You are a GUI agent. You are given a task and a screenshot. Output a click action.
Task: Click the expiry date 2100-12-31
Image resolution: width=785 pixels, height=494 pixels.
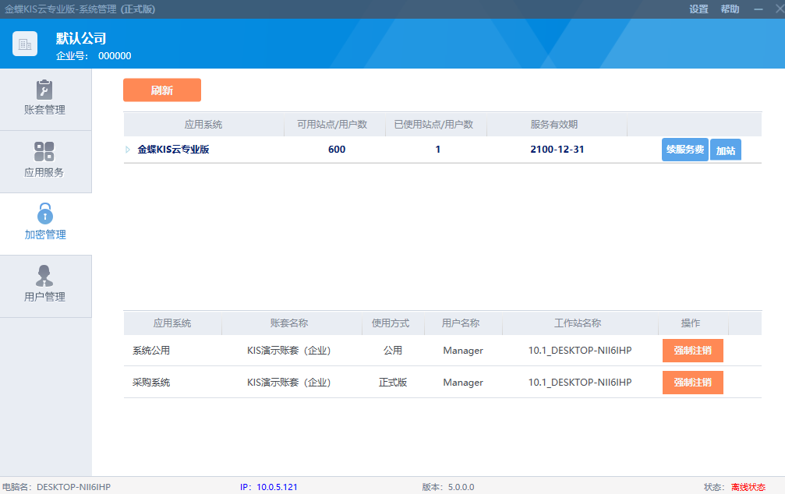pos(557,150)
